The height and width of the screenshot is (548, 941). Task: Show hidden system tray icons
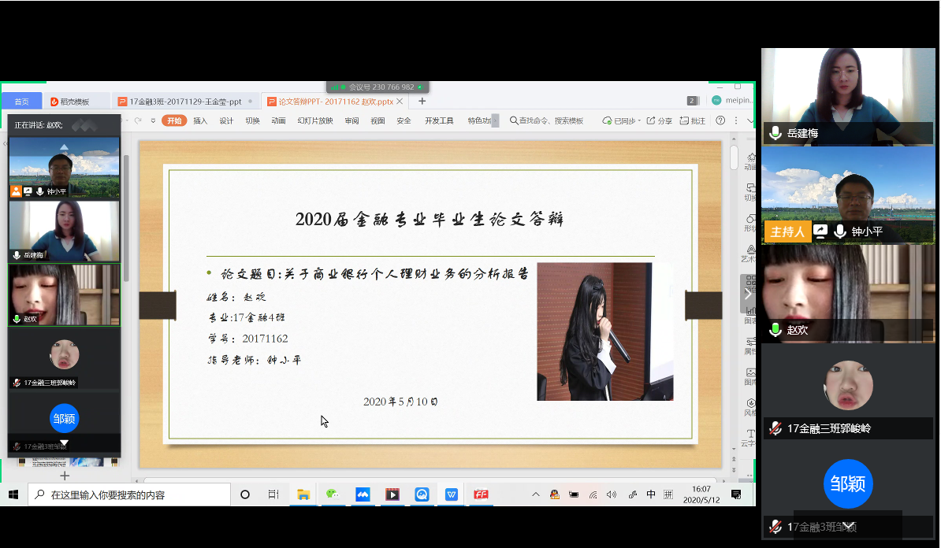536,494
